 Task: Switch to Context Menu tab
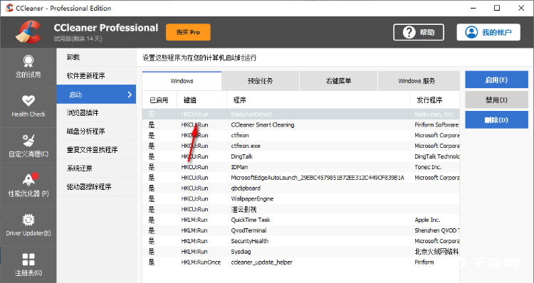click(338, 81)
